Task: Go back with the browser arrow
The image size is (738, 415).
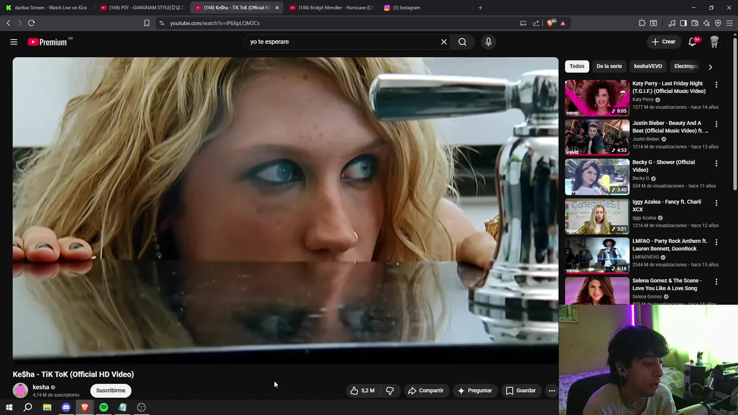Action: pos(8,23)
